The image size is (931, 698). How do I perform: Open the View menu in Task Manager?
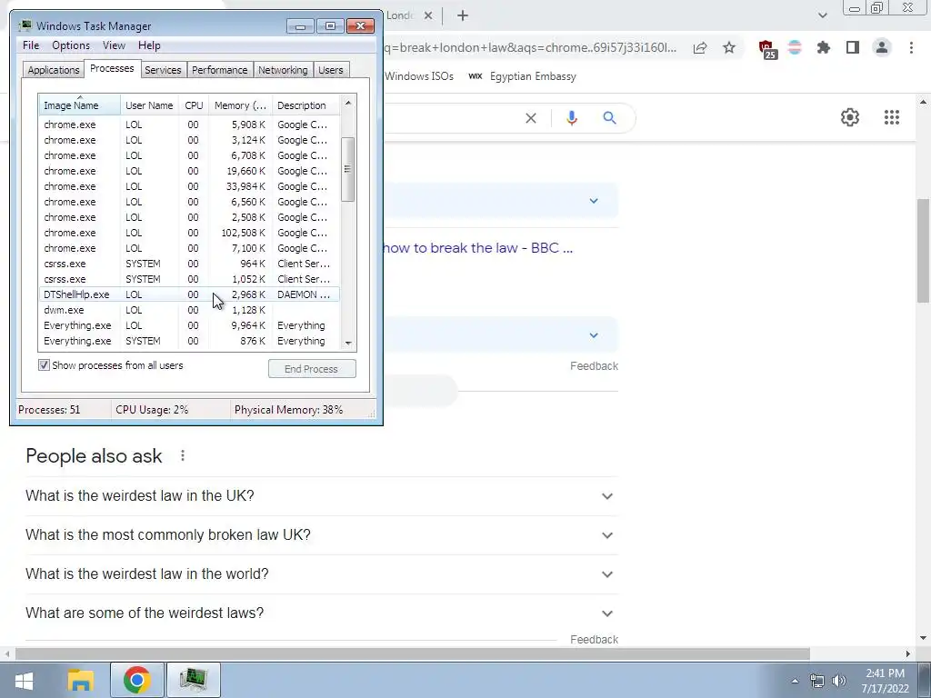click(114, 45)
